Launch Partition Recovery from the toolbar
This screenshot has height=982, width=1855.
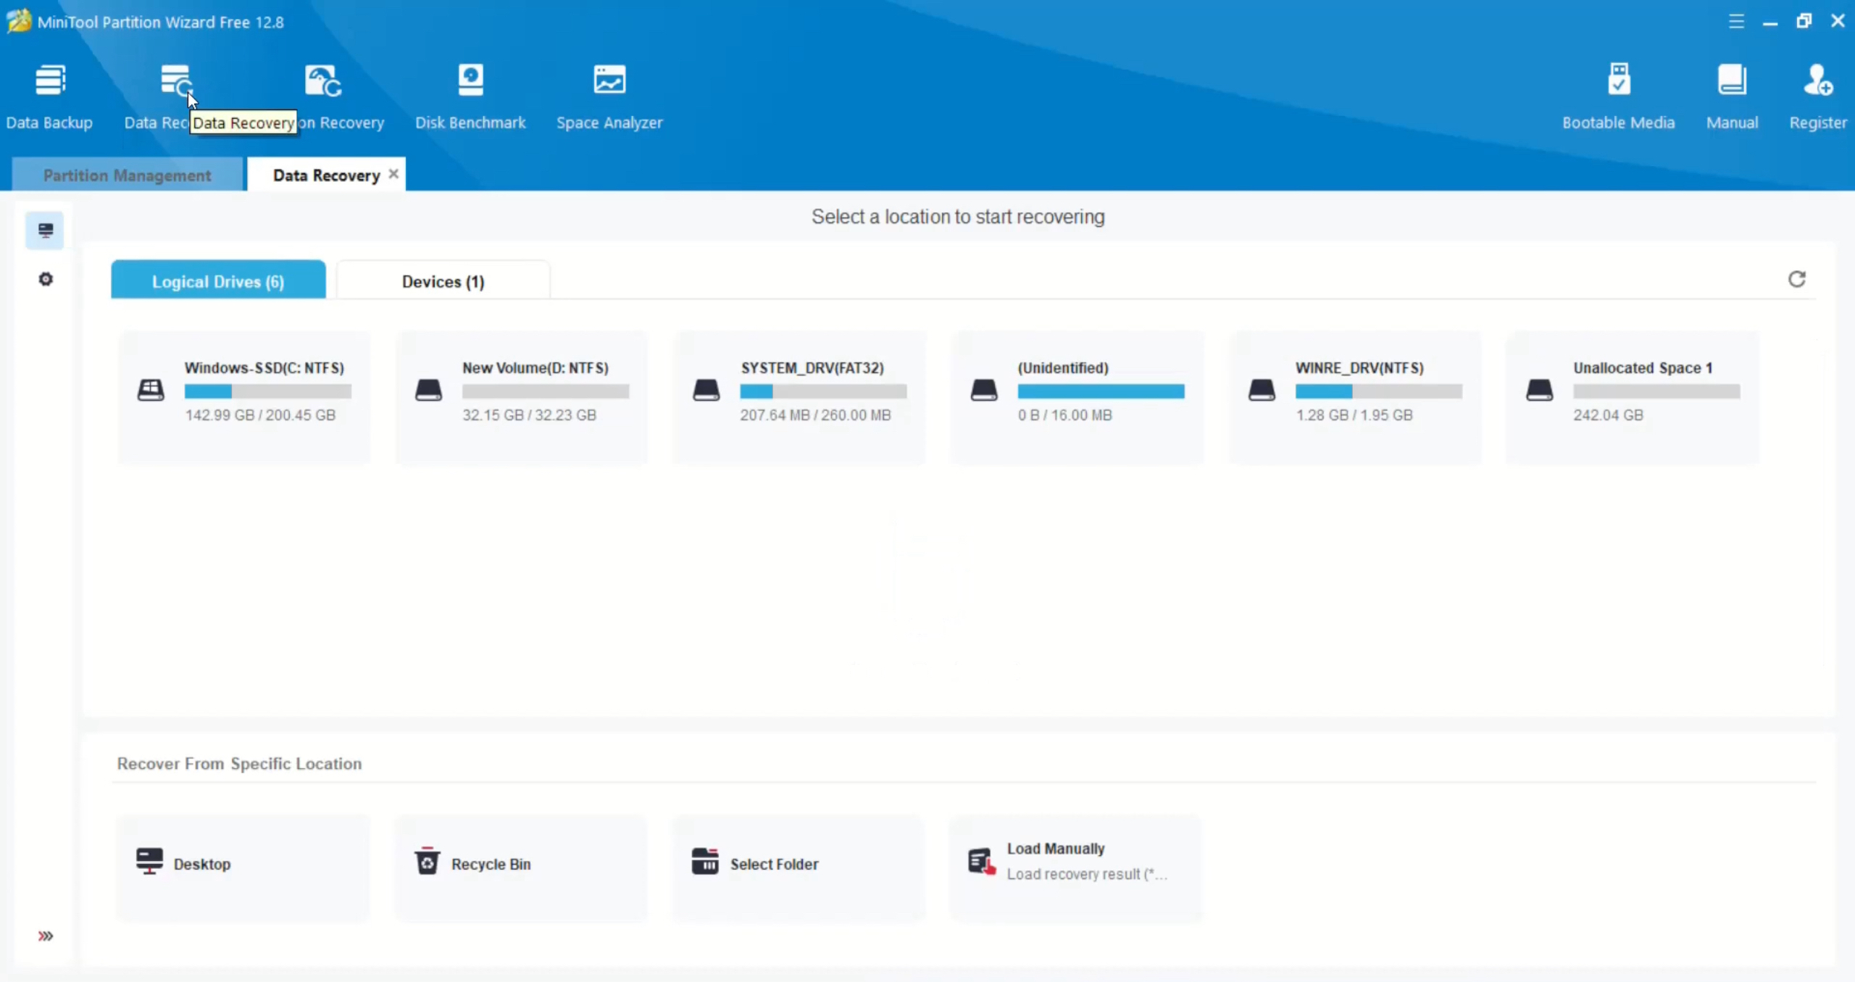[x=323, y=81]
